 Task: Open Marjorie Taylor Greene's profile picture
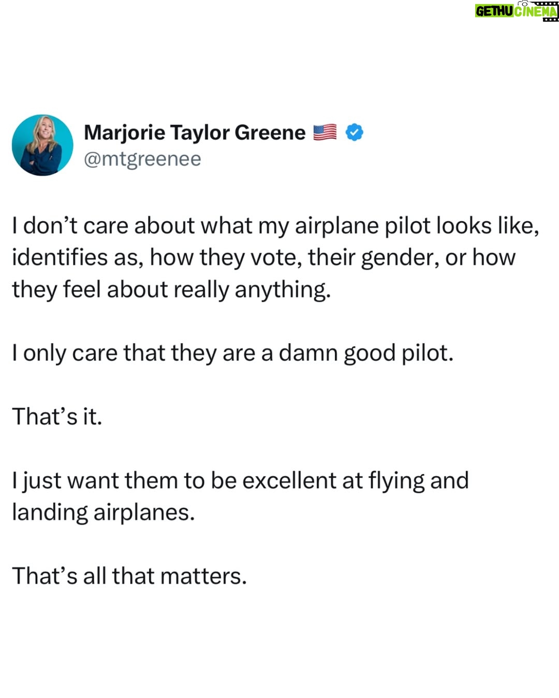(42, 145)
